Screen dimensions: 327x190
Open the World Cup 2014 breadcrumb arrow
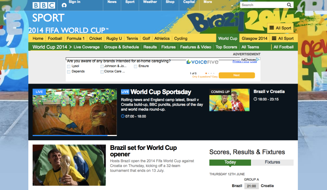(x=70, y=47)
